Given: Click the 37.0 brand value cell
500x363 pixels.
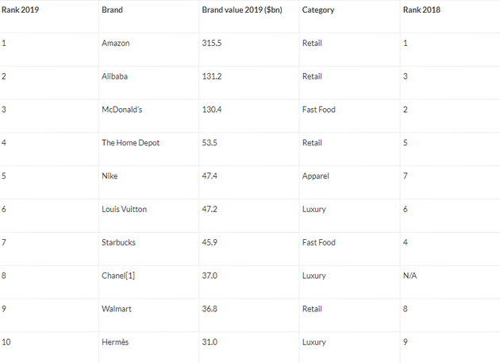Looking at the screenshot, I should 210,276.
